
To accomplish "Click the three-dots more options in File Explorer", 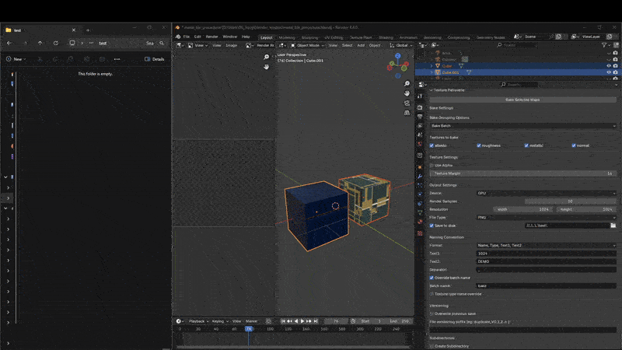I will (x=117, y=59).
